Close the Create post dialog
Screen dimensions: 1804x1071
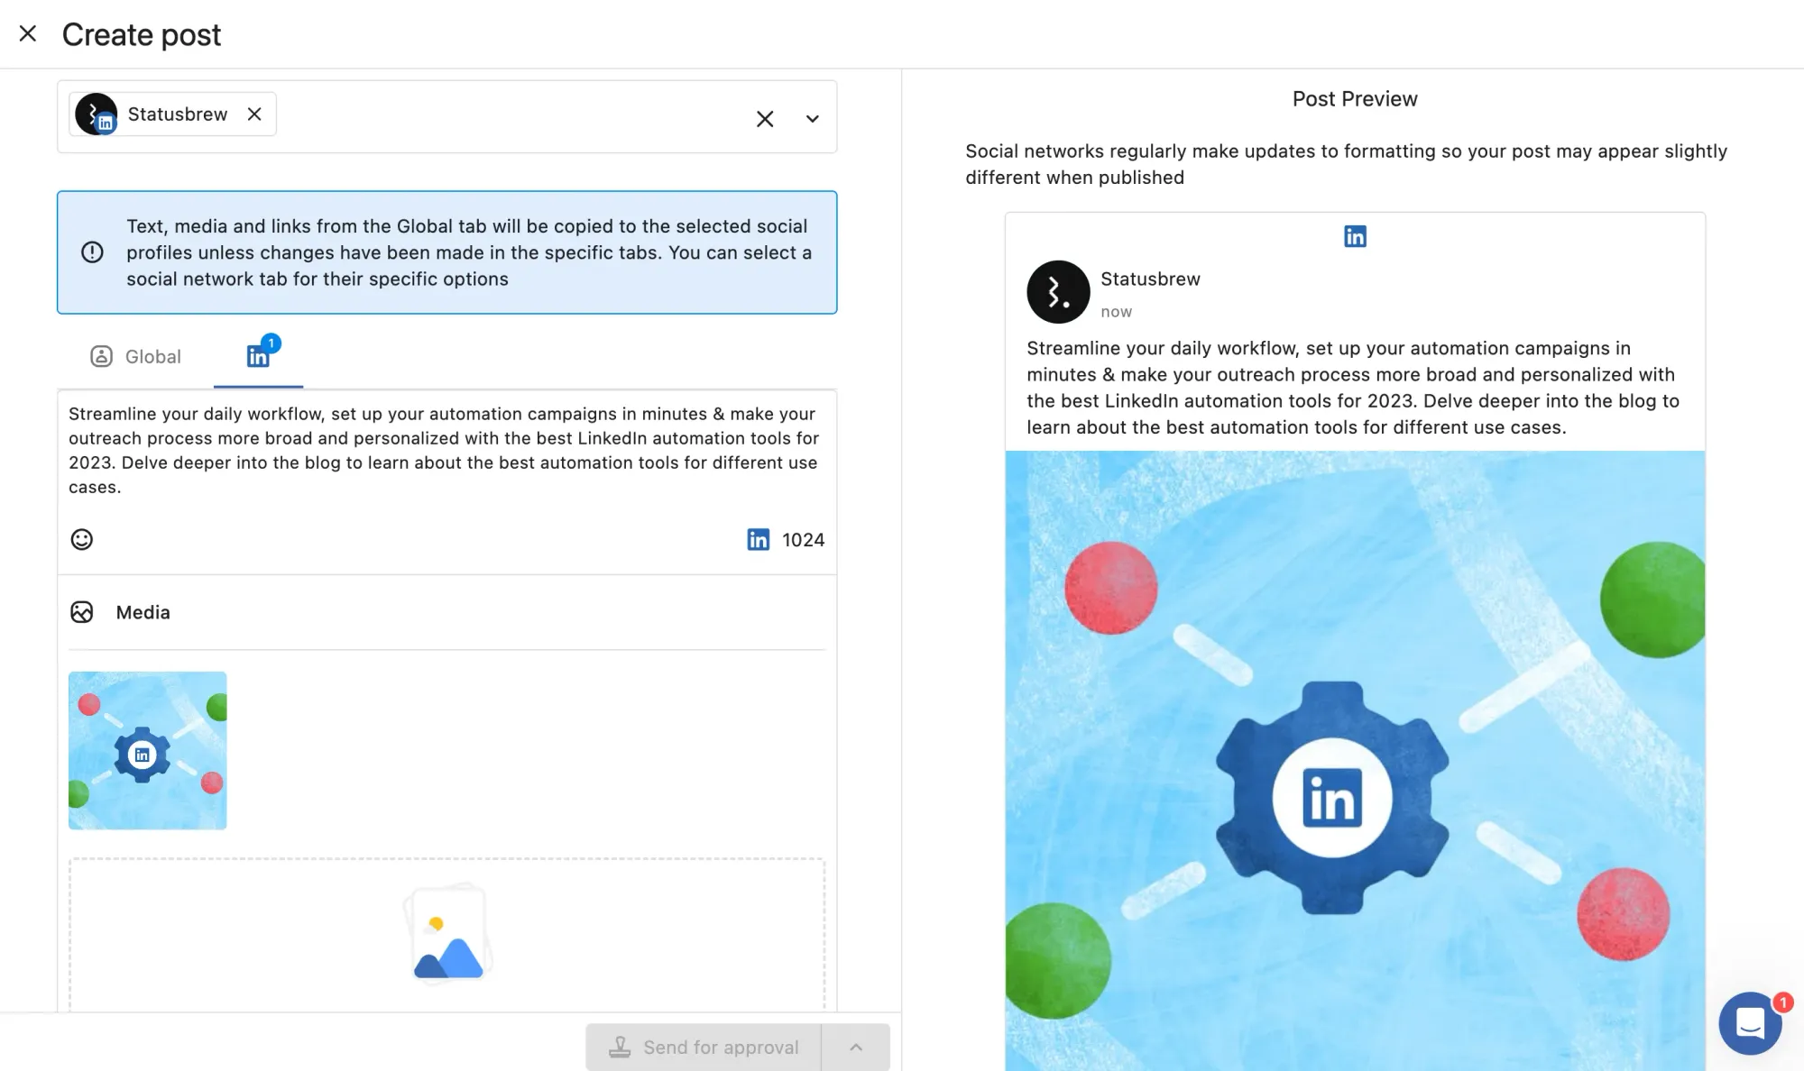point(28,34)
